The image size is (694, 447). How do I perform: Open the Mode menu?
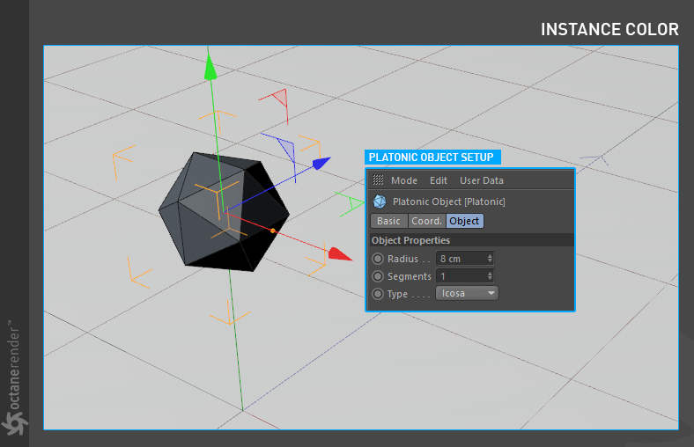pyautogui.click(x=403, y=180)
